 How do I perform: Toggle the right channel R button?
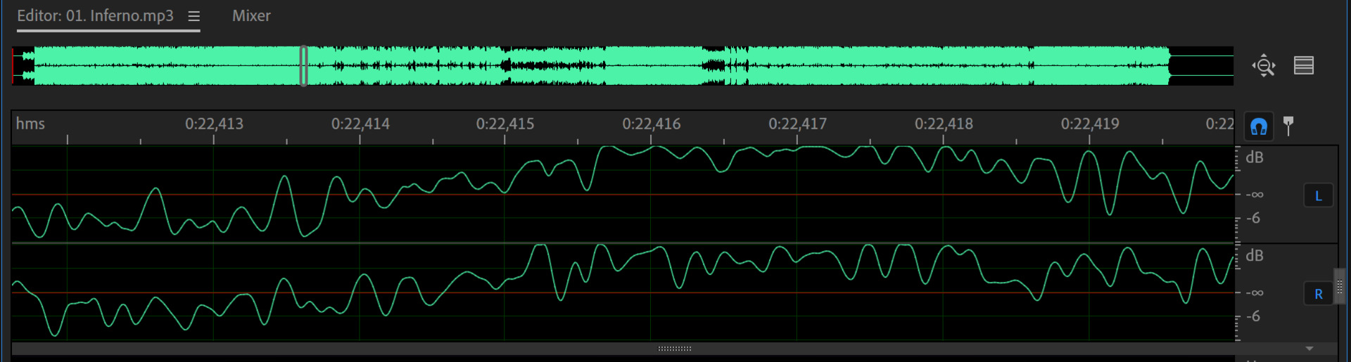pyautogui.click(x=1318, y=294)
